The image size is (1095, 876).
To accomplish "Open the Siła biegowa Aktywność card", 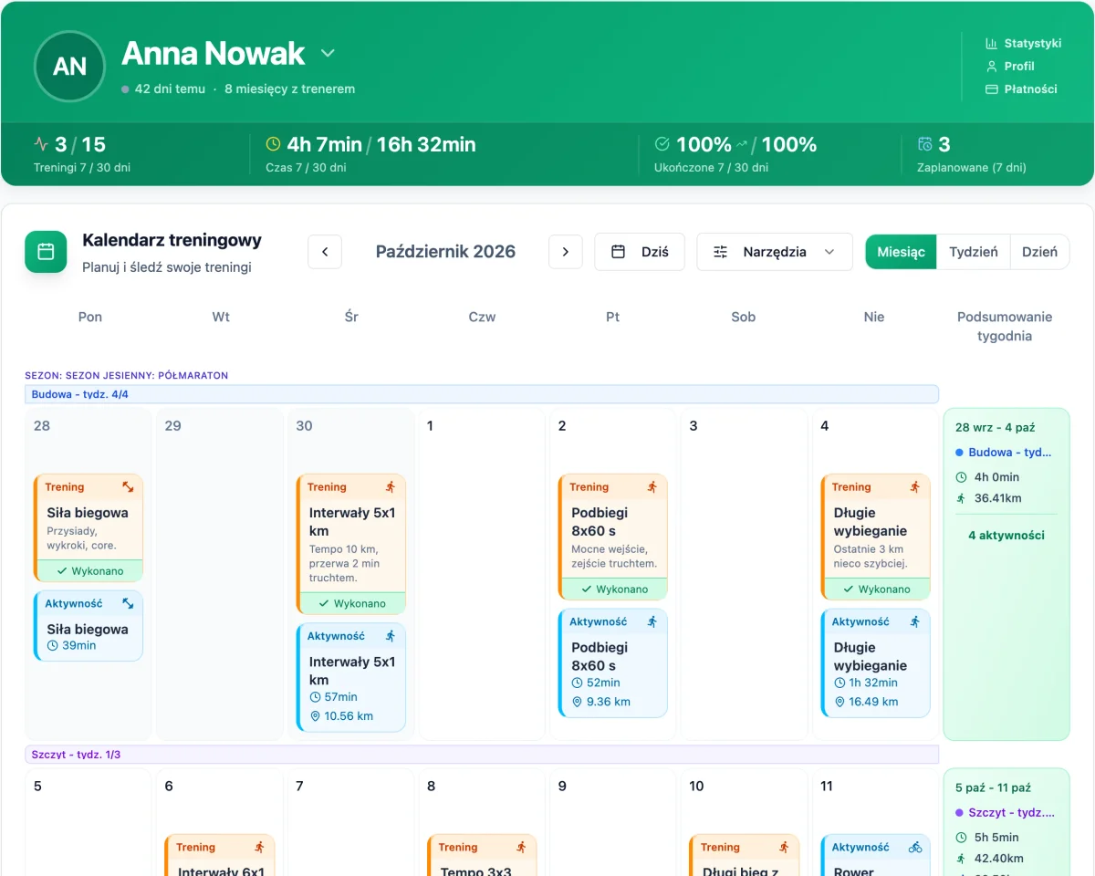I will (x=89, y=626).
